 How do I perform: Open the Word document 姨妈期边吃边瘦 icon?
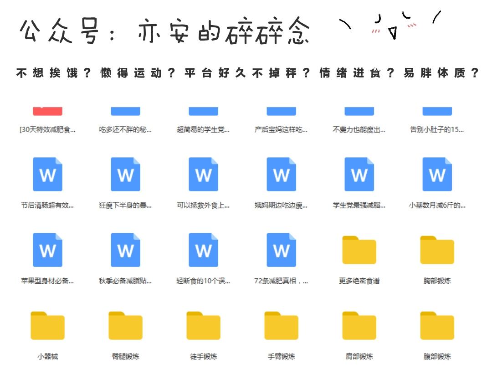pyautogui.click(x=281, y=174)
